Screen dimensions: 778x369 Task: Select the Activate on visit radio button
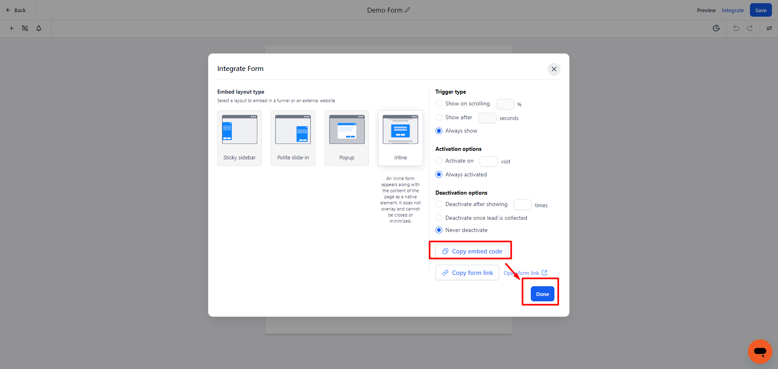(439, 161)
